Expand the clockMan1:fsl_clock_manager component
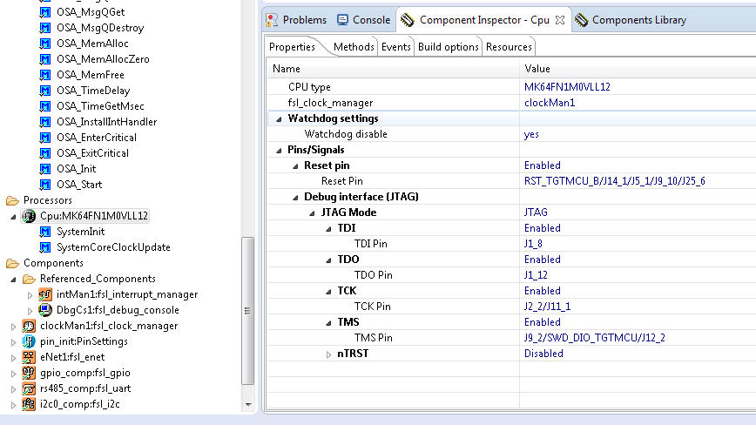Viewport: 756px width, 425px height. pyautogui.click(x=13, y=326)
